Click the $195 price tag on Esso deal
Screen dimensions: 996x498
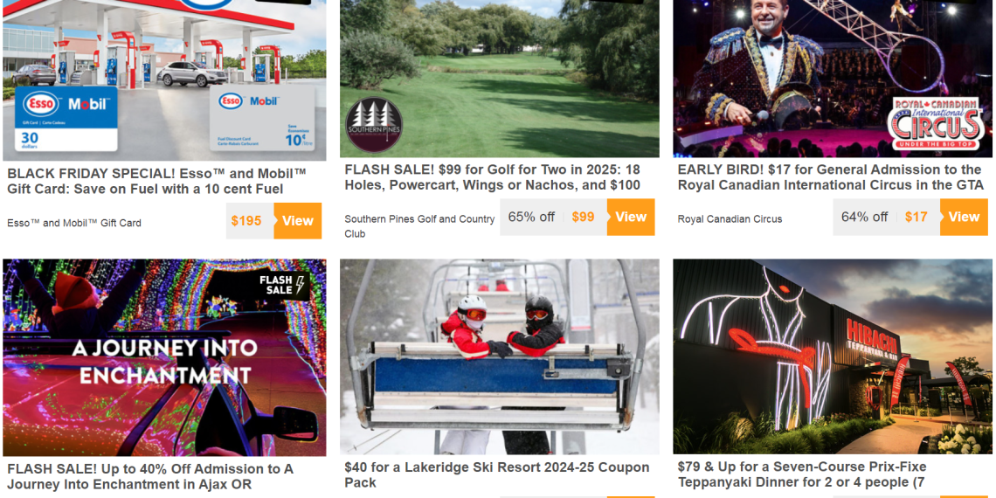point(246,221)
